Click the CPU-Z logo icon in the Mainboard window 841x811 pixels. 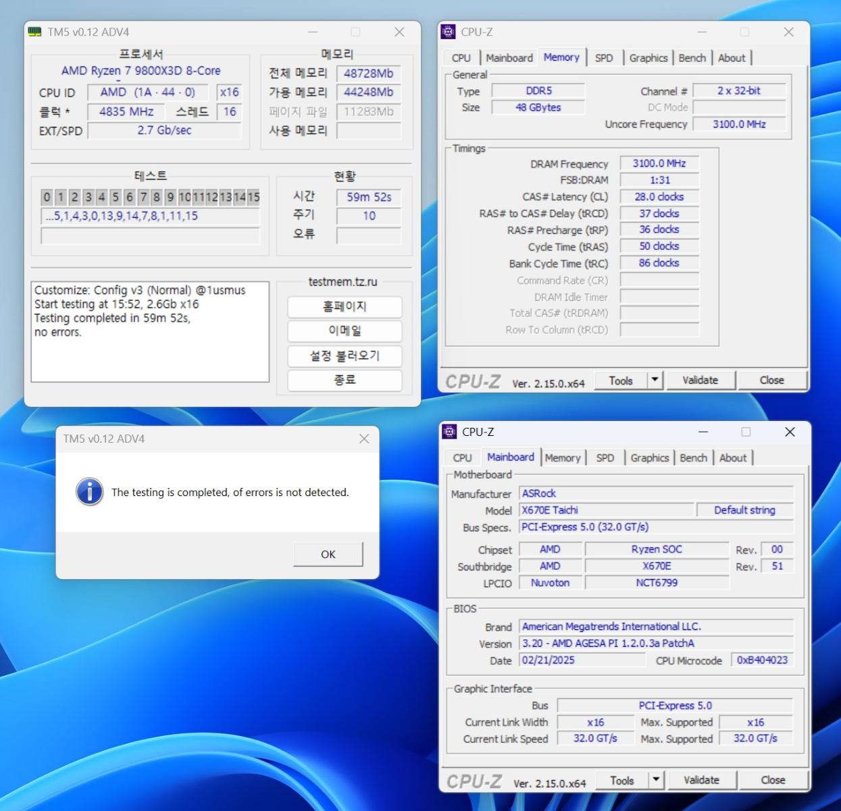(x=449, y=432)
